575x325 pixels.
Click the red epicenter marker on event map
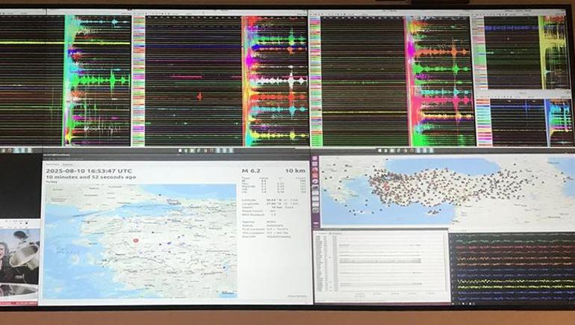tap(136, 241)
